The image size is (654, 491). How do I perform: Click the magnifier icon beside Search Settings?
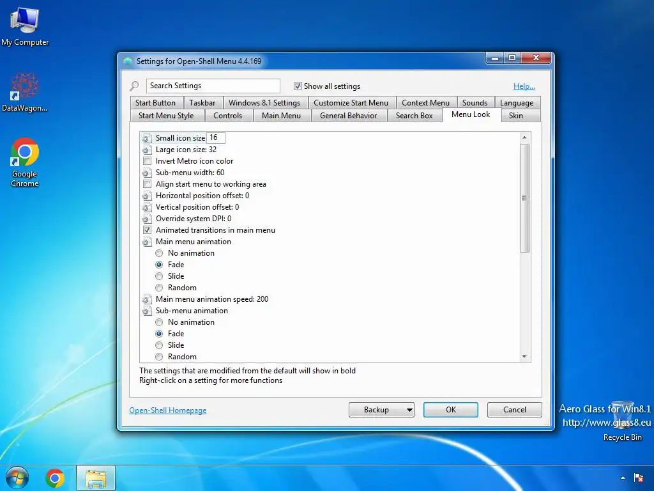coord(134,86)
